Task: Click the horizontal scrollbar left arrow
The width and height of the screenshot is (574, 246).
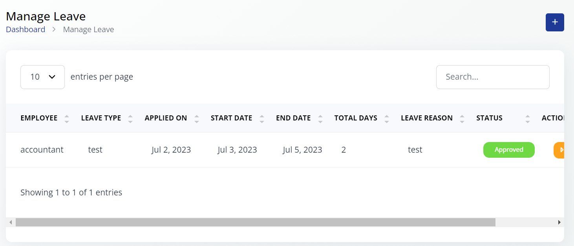Action: point(11,222)
